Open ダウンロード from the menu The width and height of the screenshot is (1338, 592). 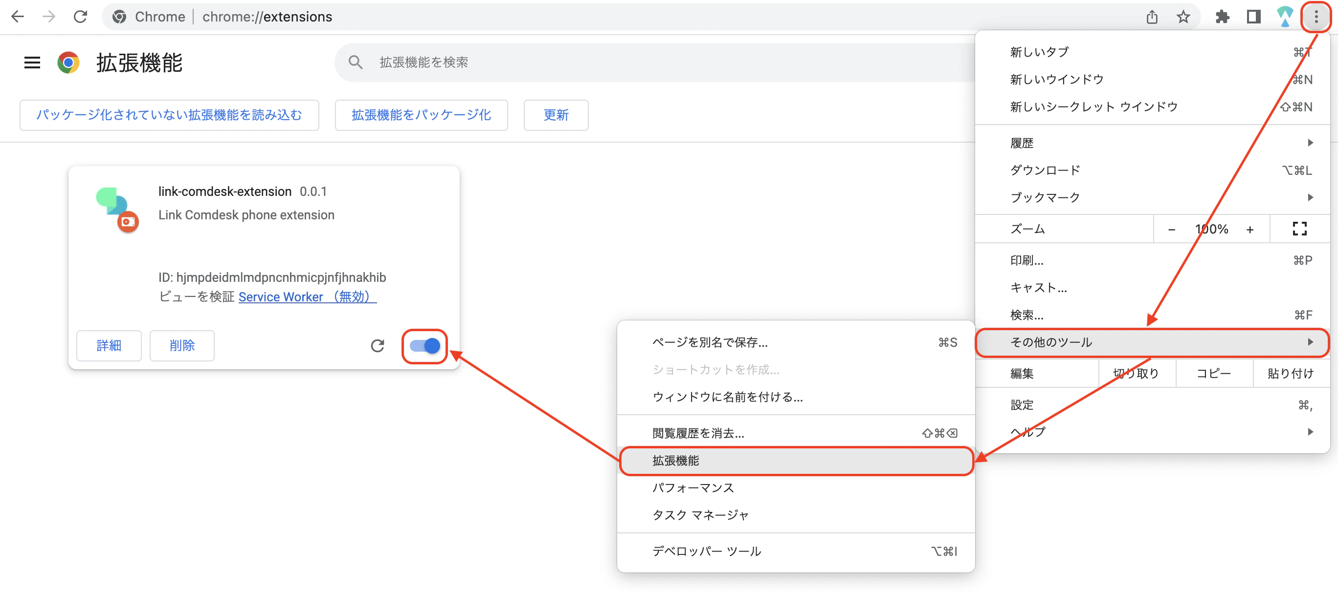click(1152, 169)
